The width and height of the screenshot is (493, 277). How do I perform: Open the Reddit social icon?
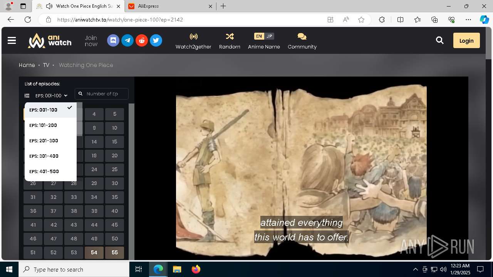click(x=142, y=40)
